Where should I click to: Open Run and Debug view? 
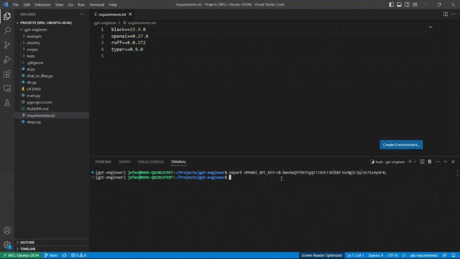(7, 59)
